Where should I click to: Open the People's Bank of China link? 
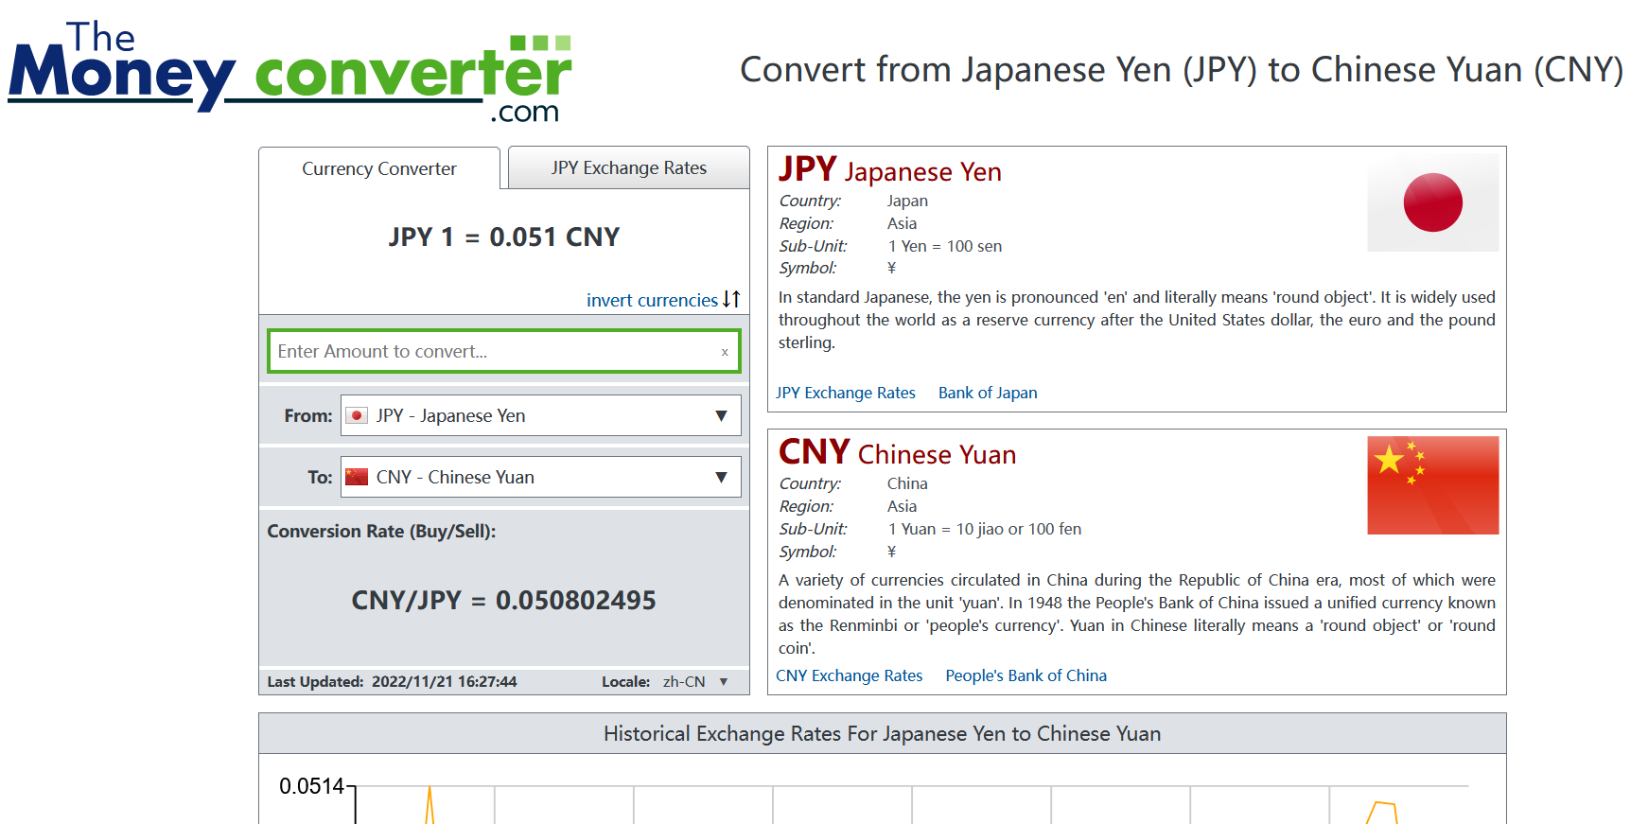[x=1026, y=675]
